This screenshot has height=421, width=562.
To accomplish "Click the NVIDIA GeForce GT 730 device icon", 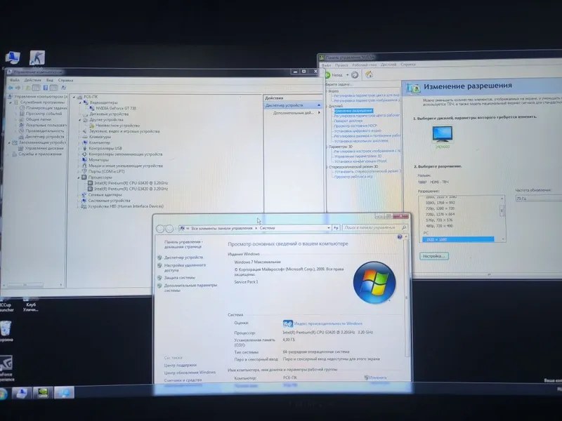I will point(92,108).
